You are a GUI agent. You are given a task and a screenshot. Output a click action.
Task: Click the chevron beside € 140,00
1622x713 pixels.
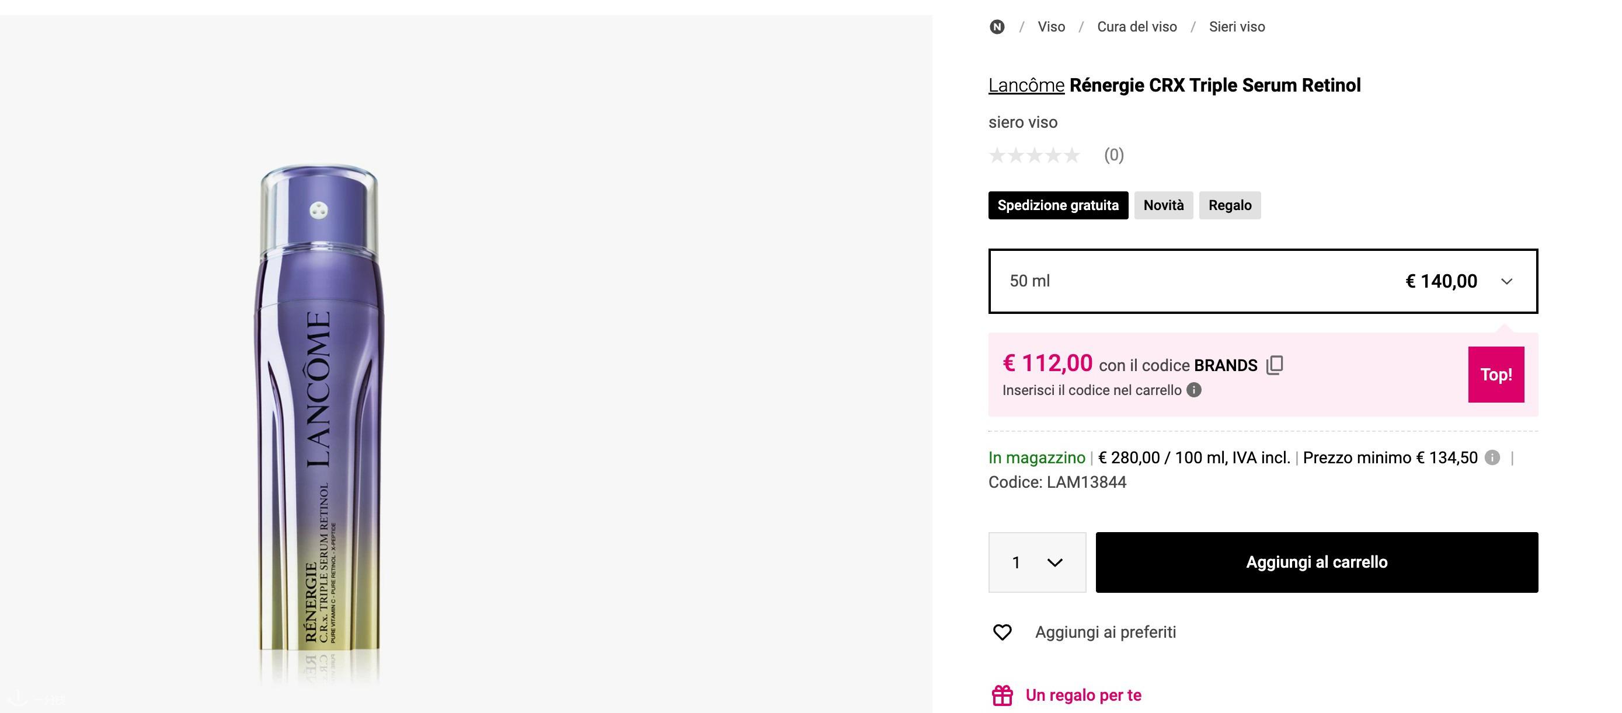pos(1507,281)
